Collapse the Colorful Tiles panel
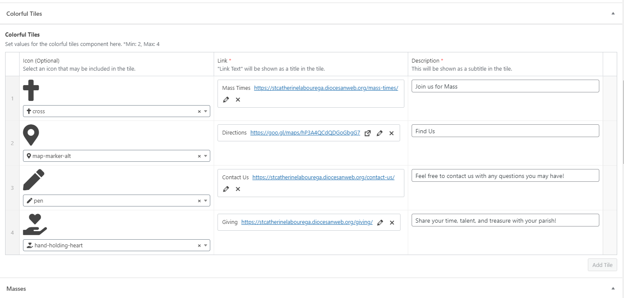624x298 pixels. [613, 14]
